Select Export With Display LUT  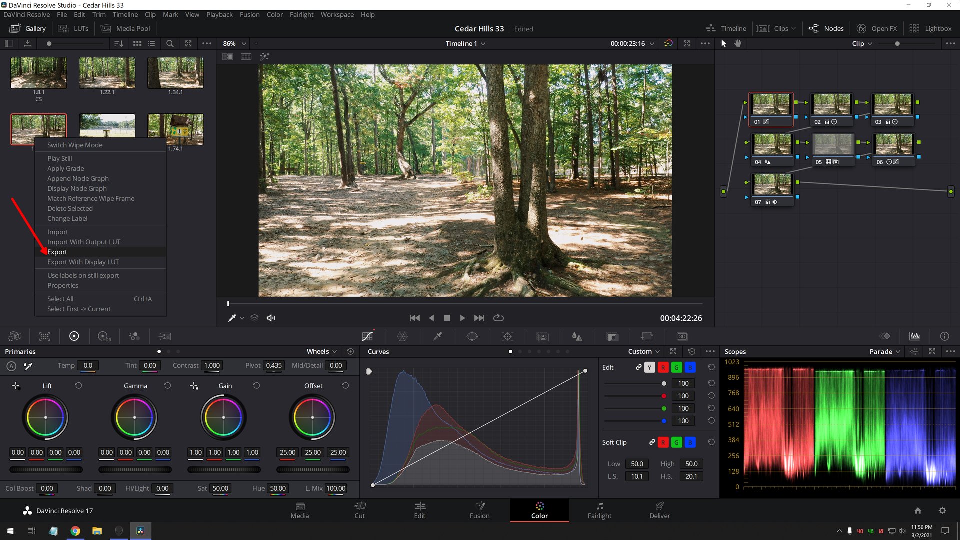(83, 262)
